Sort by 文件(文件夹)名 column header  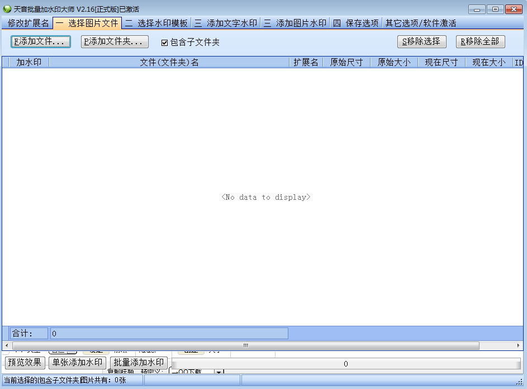(x=169, y=62)
